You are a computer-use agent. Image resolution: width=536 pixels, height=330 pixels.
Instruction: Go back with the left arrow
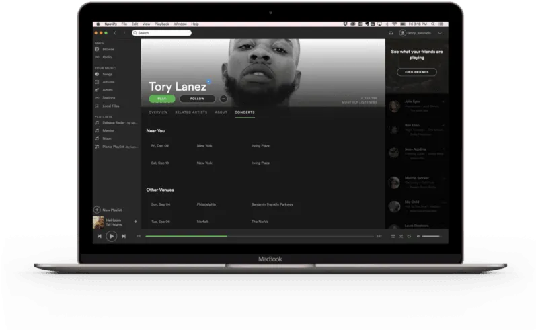pyautogui.click(x=115, y=33)
